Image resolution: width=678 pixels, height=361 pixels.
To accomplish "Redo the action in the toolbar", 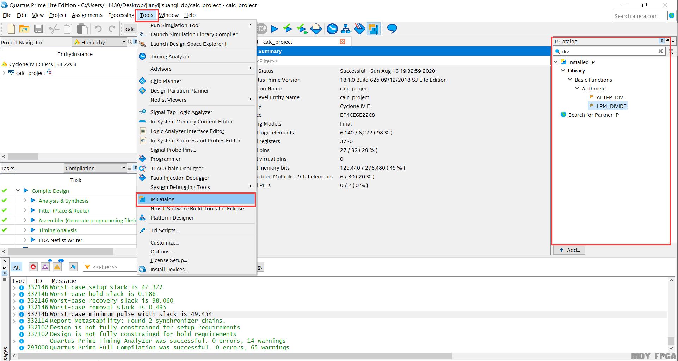I will click(112, 29).
